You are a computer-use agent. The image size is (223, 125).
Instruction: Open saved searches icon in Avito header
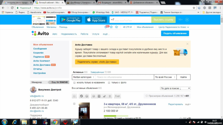click(x=117, y=27)
